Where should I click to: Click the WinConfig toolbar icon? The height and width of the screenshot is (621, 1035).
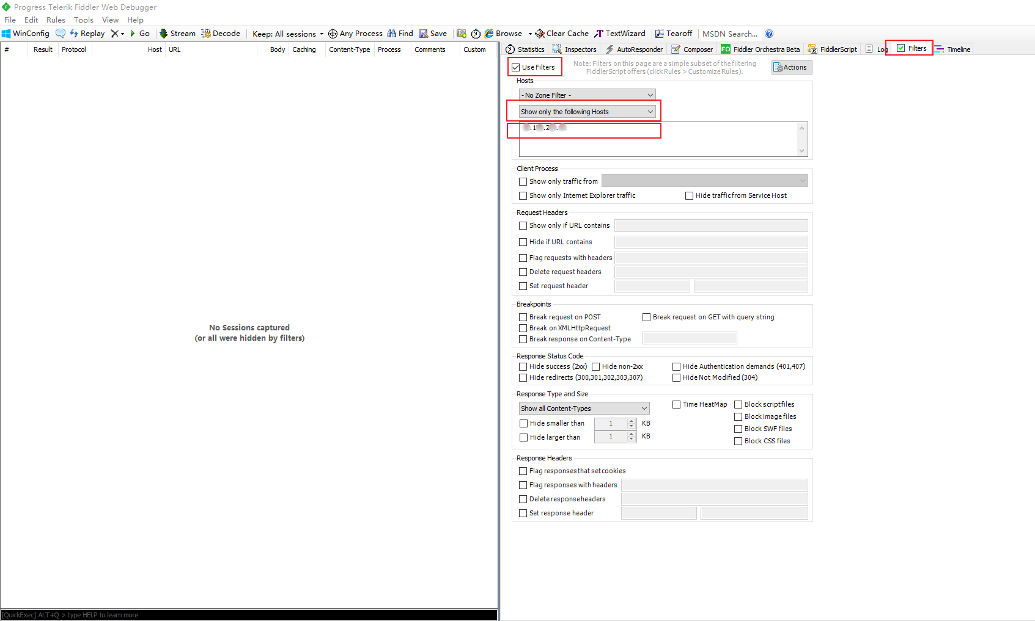pos(6,34)
